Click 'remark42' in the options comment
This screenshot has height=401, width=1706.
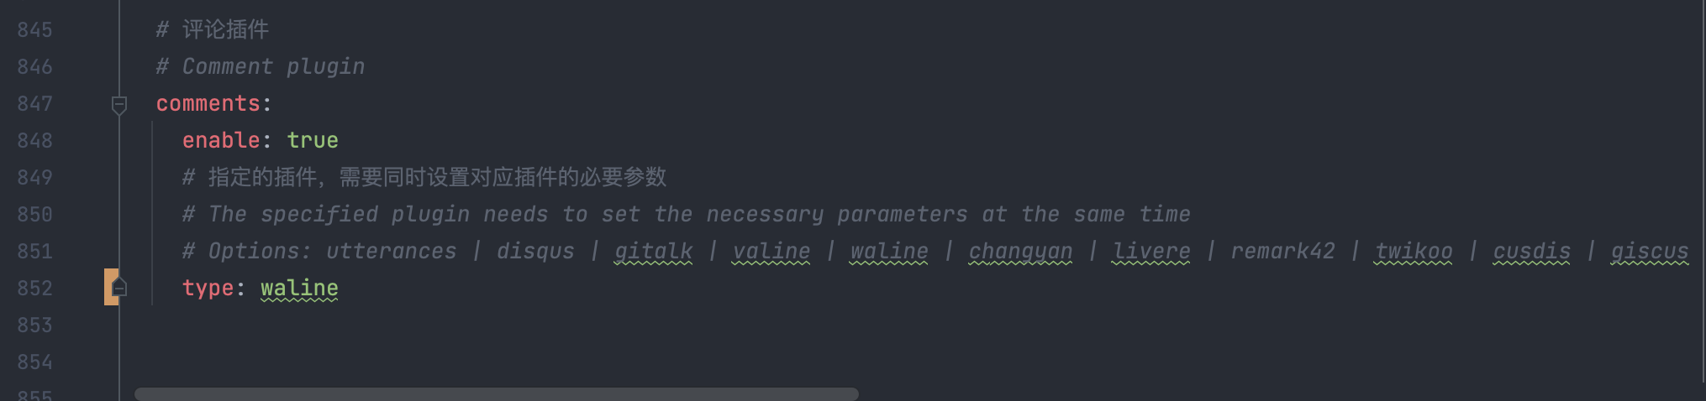(x=1282, y=251)
